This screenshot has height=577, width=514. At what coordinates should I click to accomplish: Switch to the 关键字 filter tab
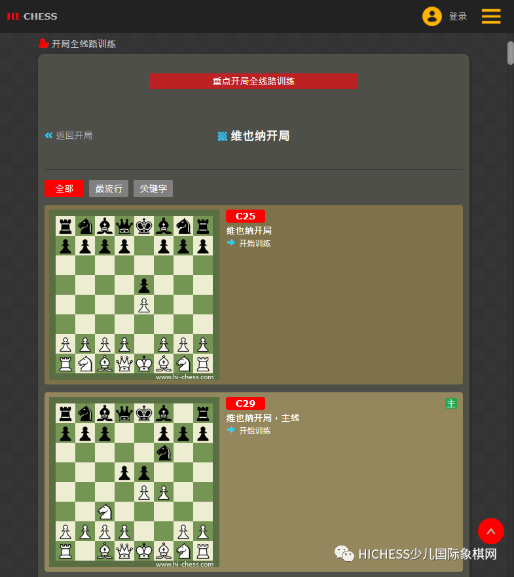[153, 189]
